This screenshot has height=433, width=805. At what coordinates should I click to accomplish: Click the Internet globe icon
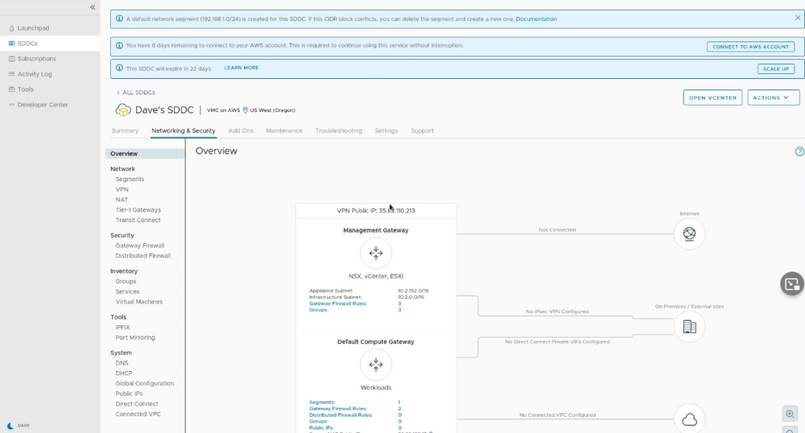coord(689,233)
